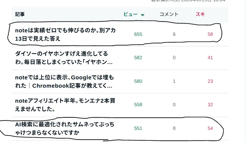This screenshot has height=143, width=246.
Task: Sort the table by the コメント column
Action: (169, 14)
